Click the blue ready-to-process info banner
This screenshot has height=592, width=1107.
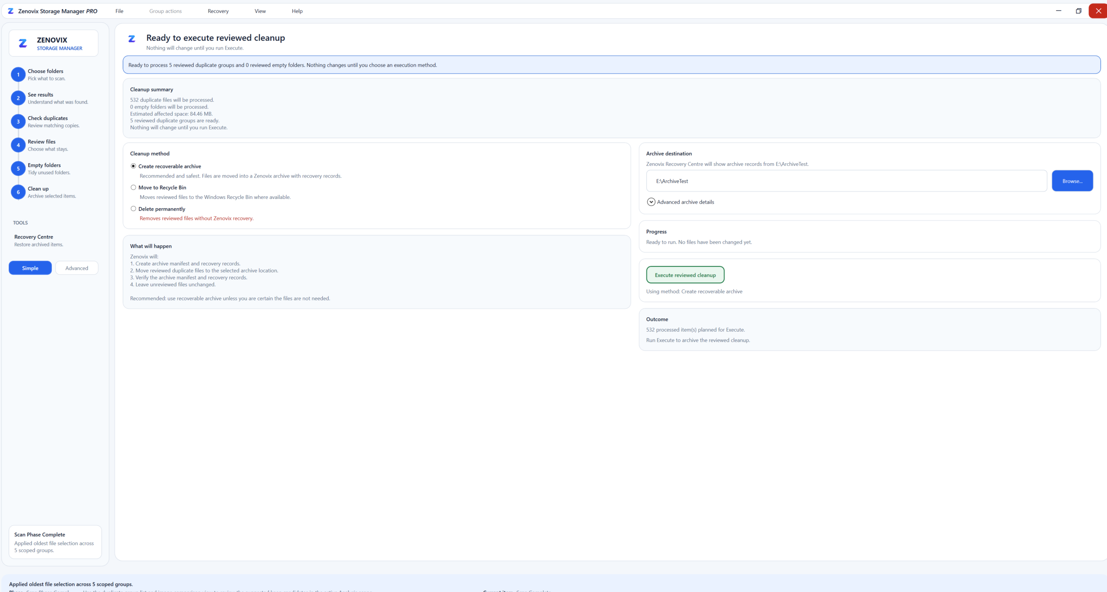click(611, 65)
